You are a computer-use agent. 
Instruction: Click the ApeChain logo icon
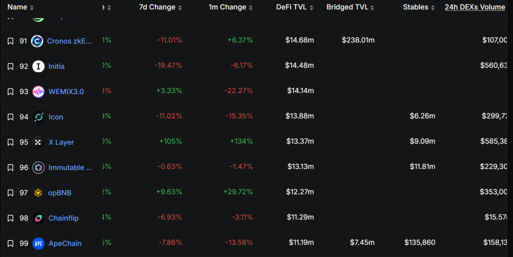point(39,243)
